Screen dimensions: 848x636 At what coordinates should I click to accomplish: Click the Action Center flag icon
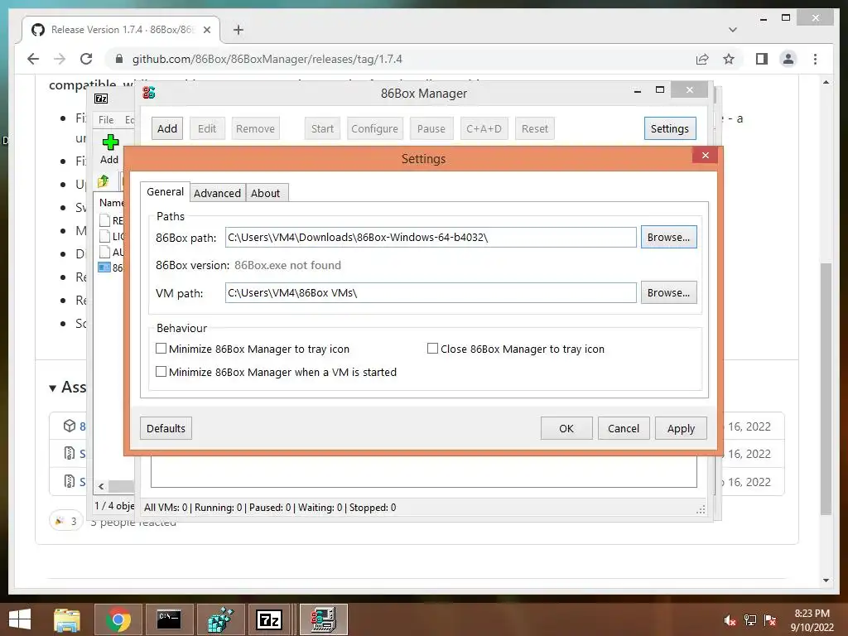click(770, 620)
